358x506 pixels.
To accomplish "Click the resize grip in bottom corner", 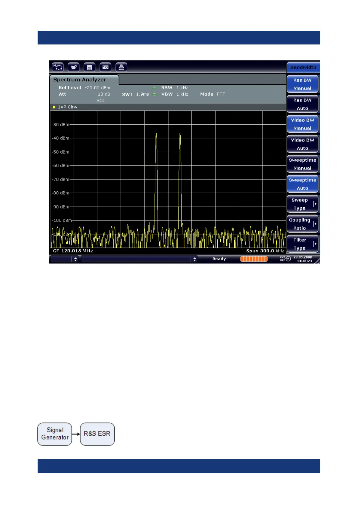I will (x=317, y=261).
